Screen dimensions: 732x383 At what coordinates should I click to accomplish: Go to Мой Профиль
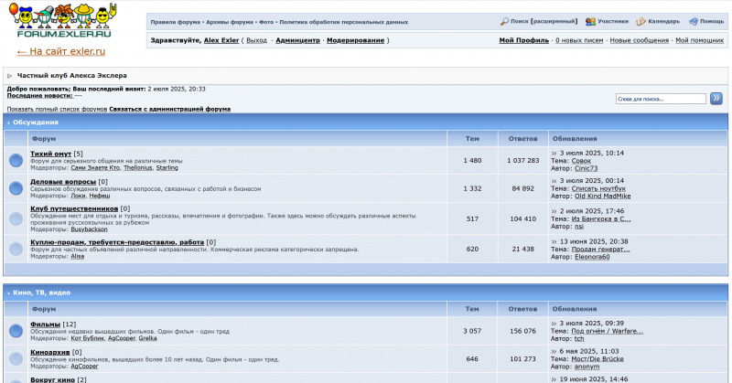pyautogui.click(x=524, y=40)
